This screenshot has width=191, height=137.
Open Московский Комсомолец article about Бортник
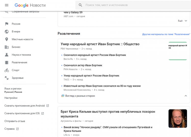click(102, 86)
